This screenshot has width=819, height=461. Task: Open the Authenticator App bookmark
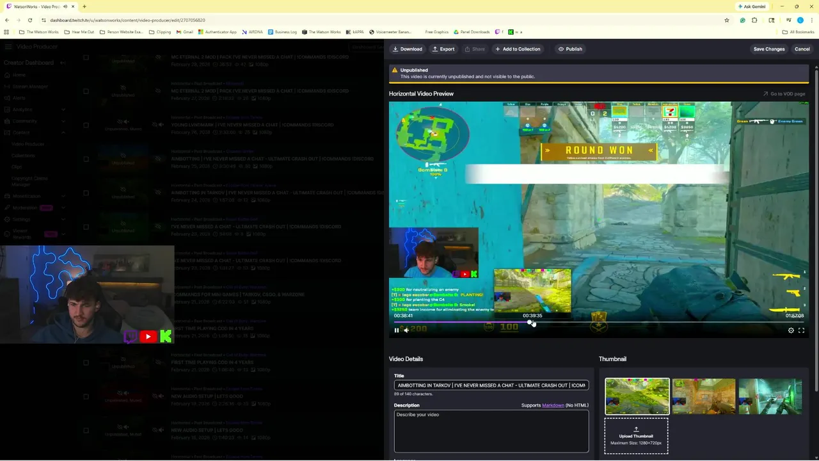[x=217, y=32]
